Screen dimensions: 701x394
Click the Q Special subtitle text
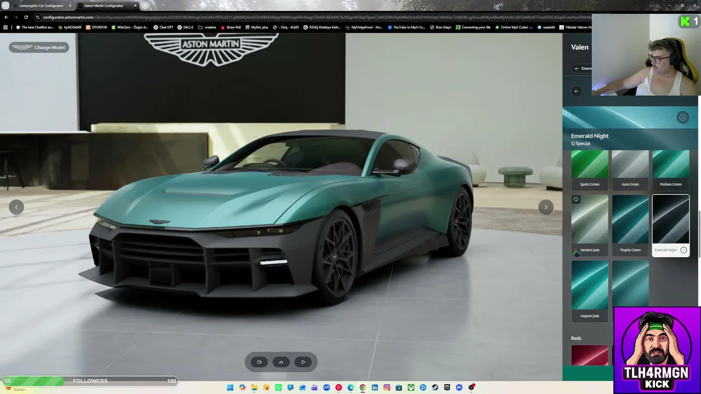[x=581, y=143]
